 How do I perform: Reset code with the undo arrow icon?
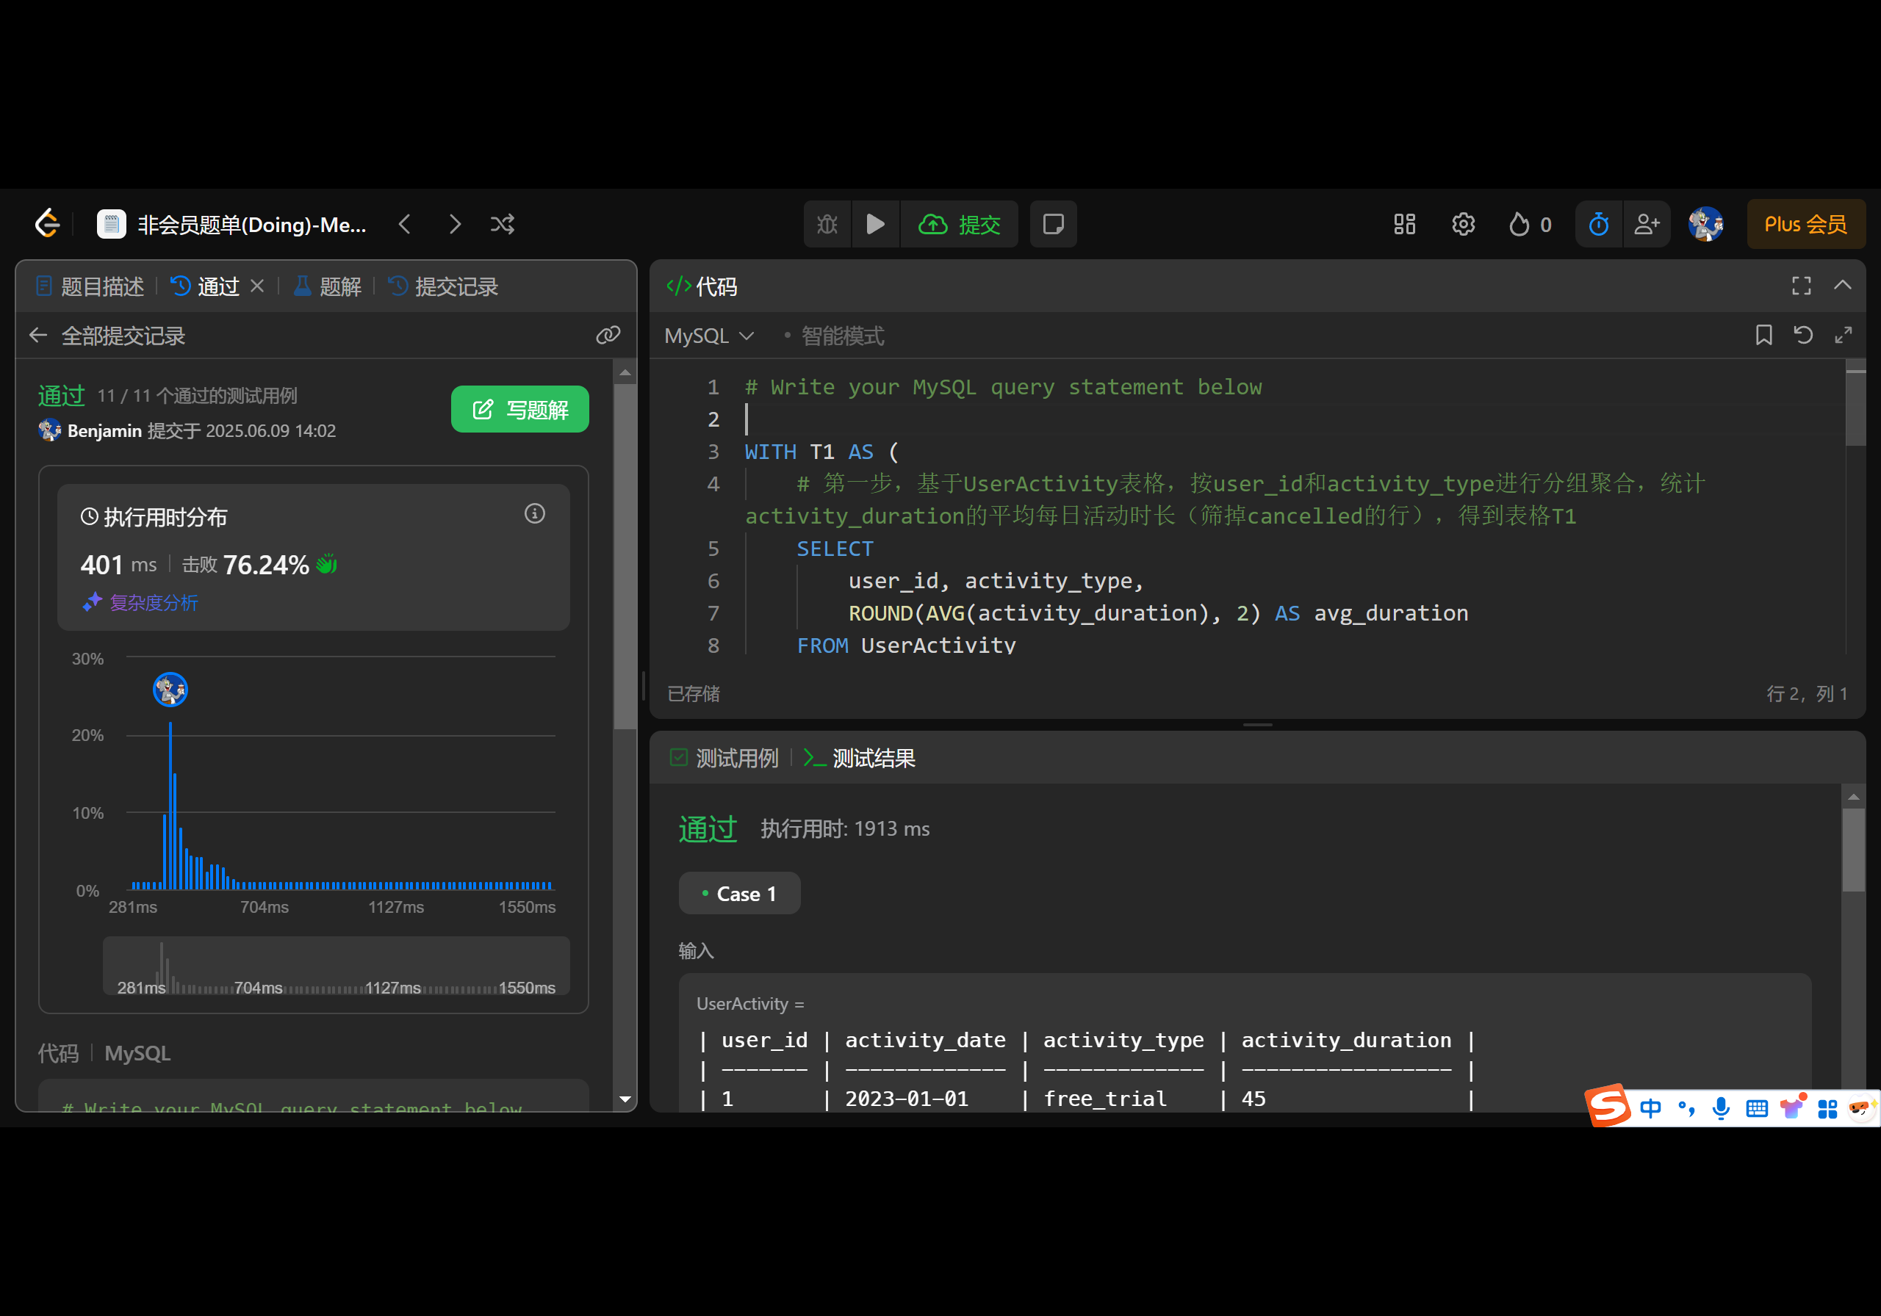pos(1802,335)
